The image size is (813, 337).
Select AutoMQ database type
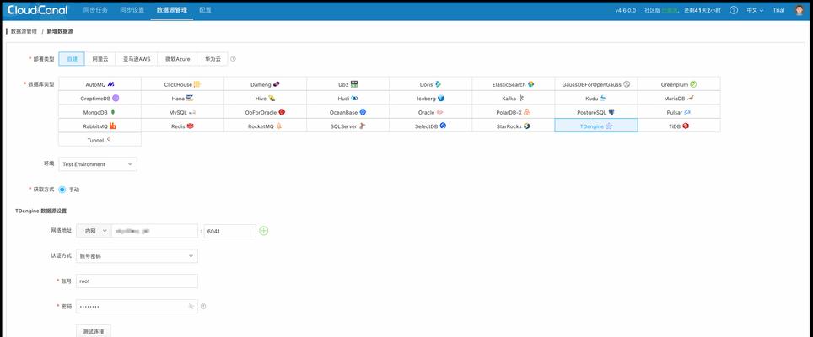coord(100,84)
